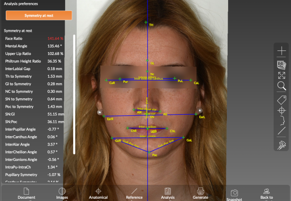This screenshot has height=201, width=291.
Task: Click the GoR landmark marker
Action: click(x=112, y=138)
